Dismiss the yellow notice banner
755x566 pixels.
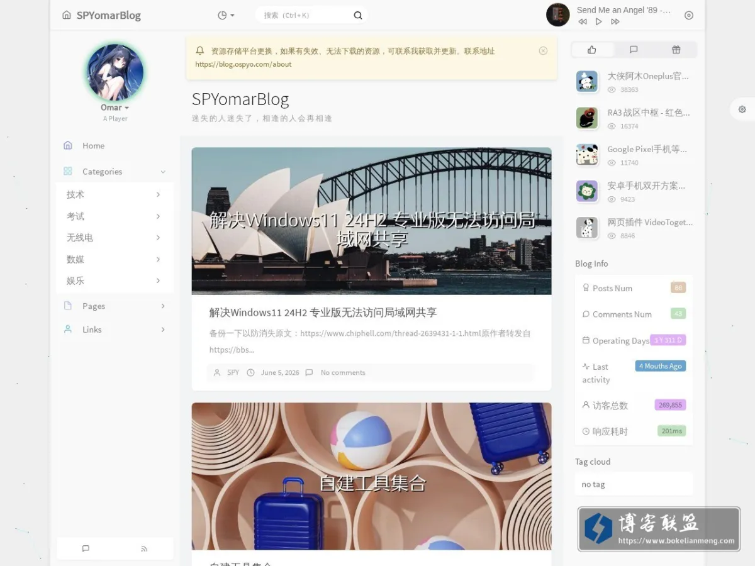pyautogui.click(x=543, y=51)
